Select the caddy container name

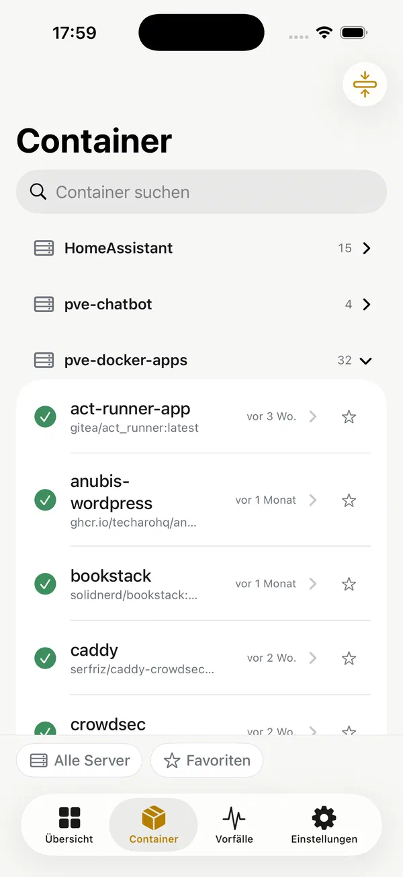tap(94, 650)
